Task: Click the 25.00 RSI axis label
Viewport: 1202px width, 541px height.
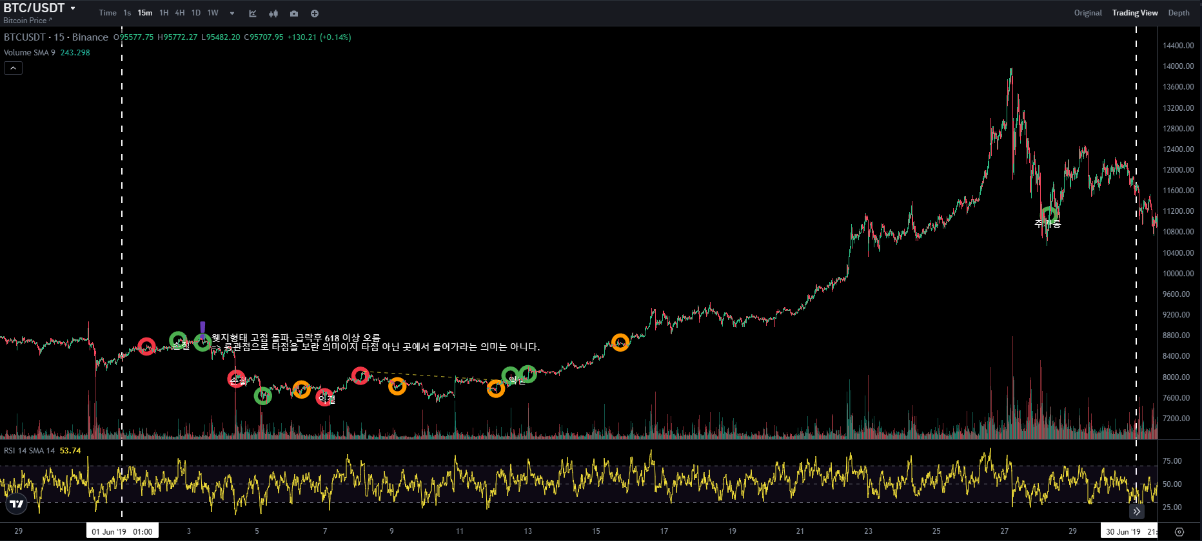Action: coord(1172,508)
